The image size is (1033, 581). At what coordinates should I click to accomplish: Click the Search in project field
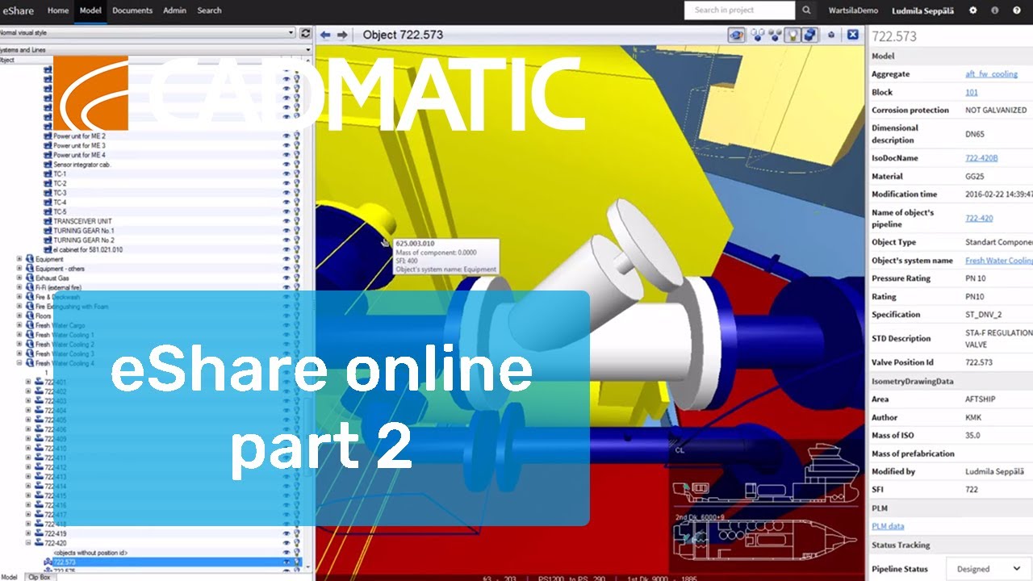coord(739,10)
